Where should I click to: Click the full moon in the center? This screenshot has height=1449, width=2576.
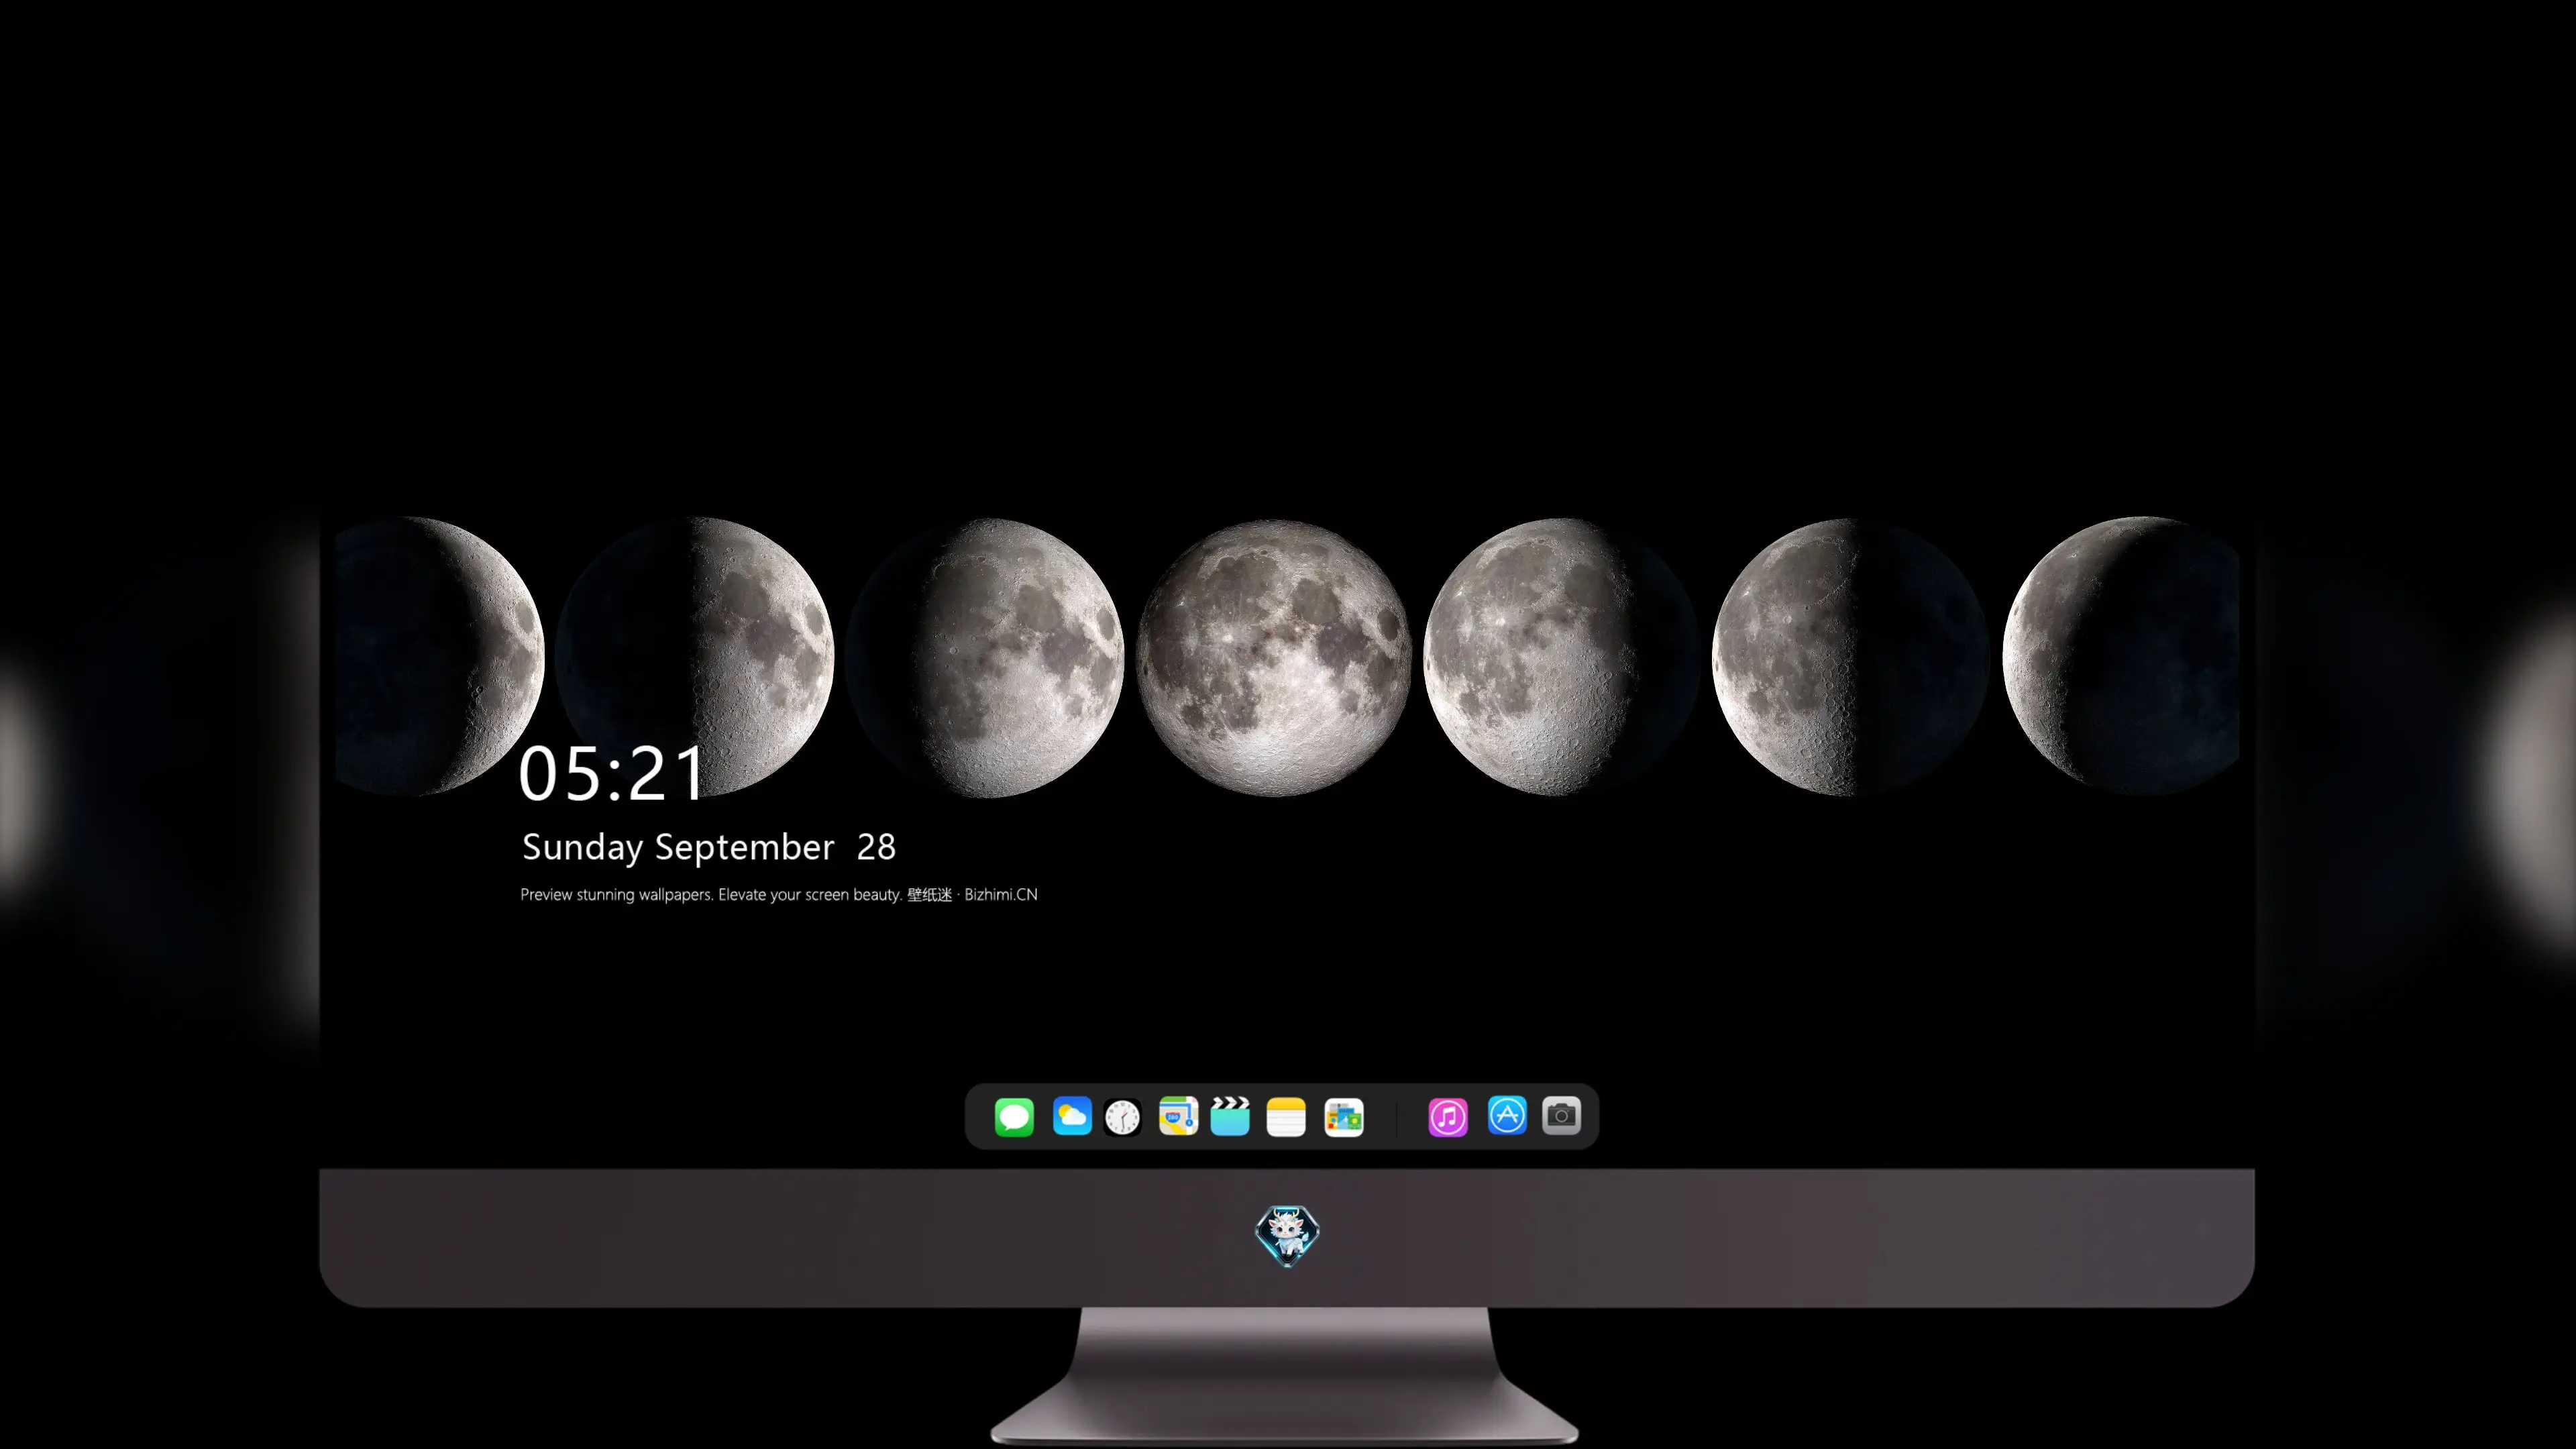point(1274,658)
